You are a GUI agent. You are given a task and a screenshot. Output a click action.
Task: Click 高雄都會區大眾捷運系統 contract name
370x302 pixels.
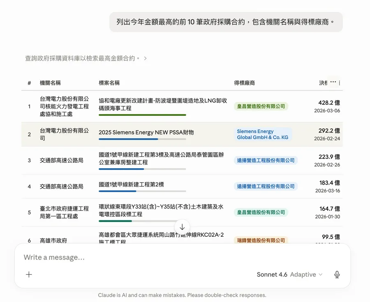click(x=161, y=238)
